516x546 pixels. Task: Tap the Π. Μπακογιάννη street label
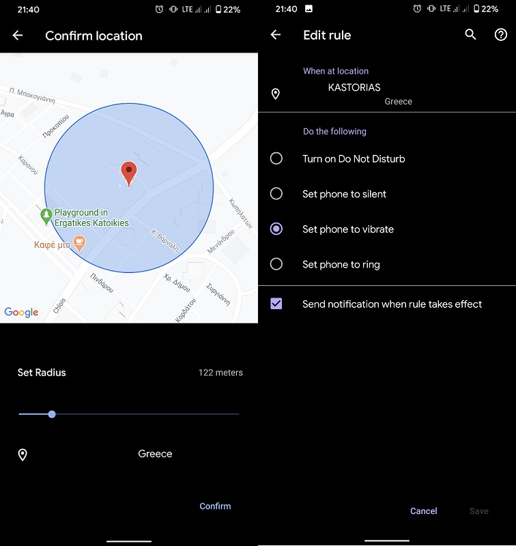click(x=32, y=96)
